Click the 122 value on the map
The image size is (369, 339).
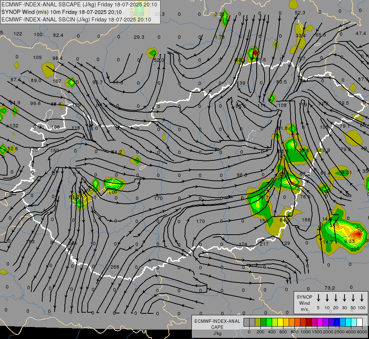18,34
